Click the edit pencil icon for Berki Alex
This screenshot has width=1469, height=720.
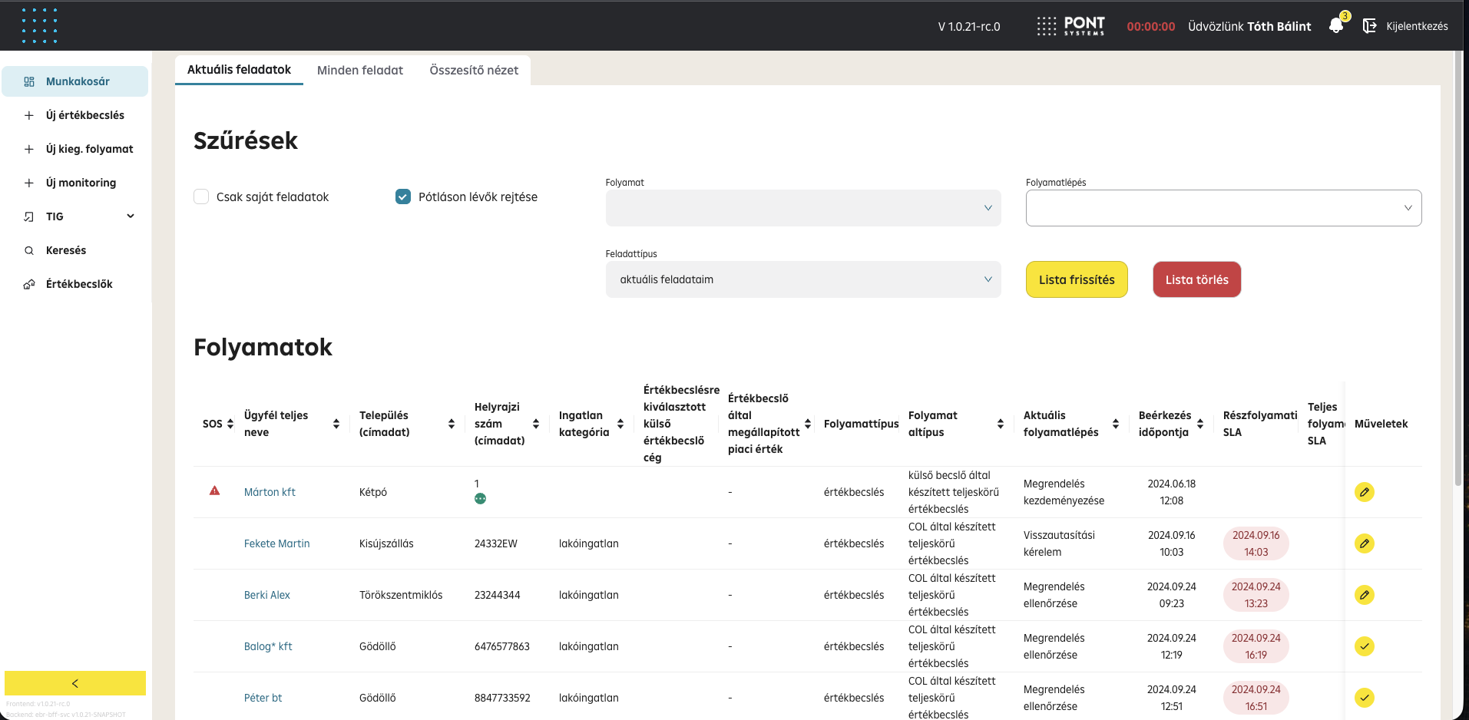coord(1364,595)
